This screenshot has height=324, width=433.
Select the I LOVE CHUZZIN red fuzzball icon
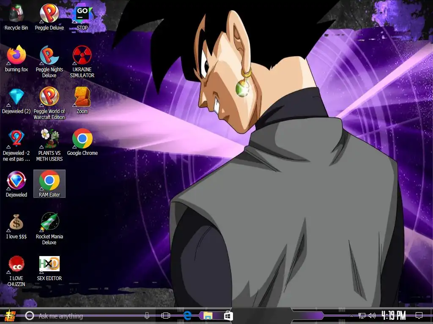[16, 271]
